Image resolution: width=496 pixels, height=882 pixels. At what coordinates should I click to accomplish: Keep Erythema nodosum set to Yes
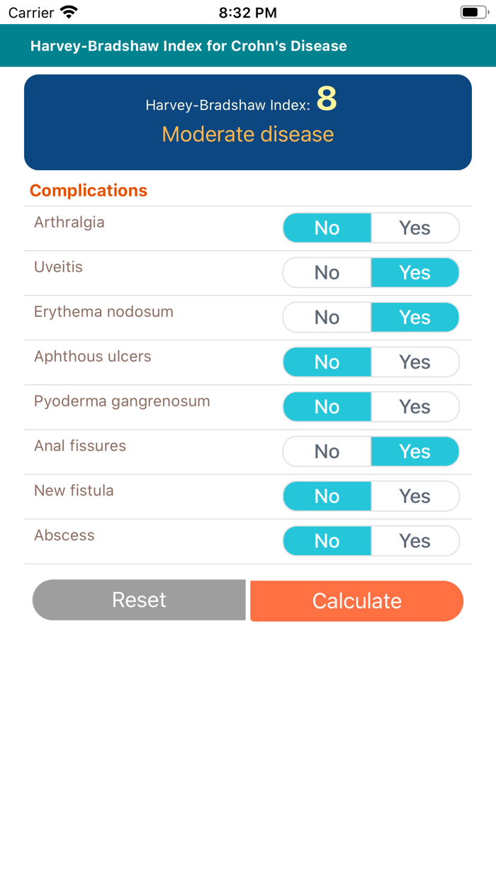coord(415,317)
